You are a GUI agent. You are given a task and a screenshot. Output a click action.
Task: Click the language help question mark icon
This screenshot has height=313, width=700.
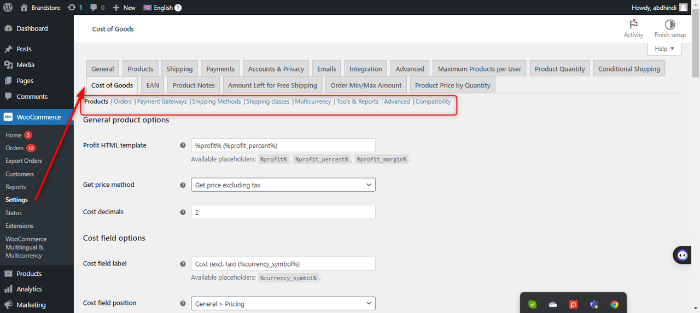pos(178,8)
